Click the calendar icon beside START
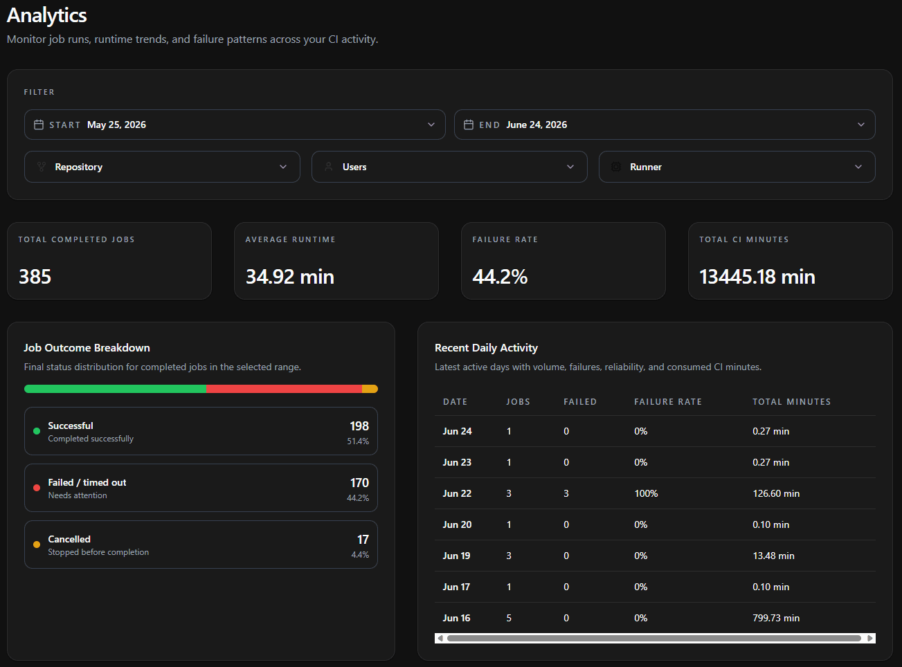This screenshot has height=667, width=902. [x=39, y=125]
